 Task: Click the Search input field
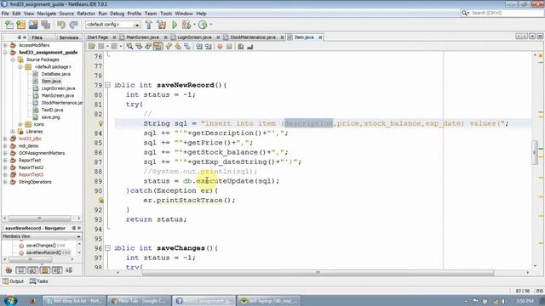(x=506, y=13)
